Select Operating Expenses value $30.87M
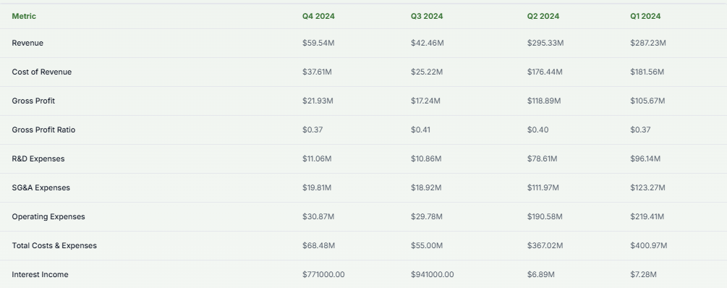 click(318, 216)
